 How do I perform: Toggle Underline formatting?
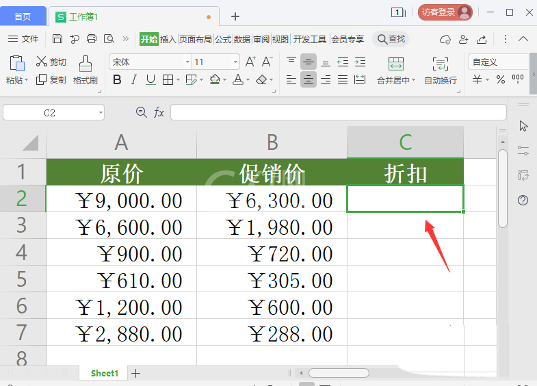tap(150, 80)
